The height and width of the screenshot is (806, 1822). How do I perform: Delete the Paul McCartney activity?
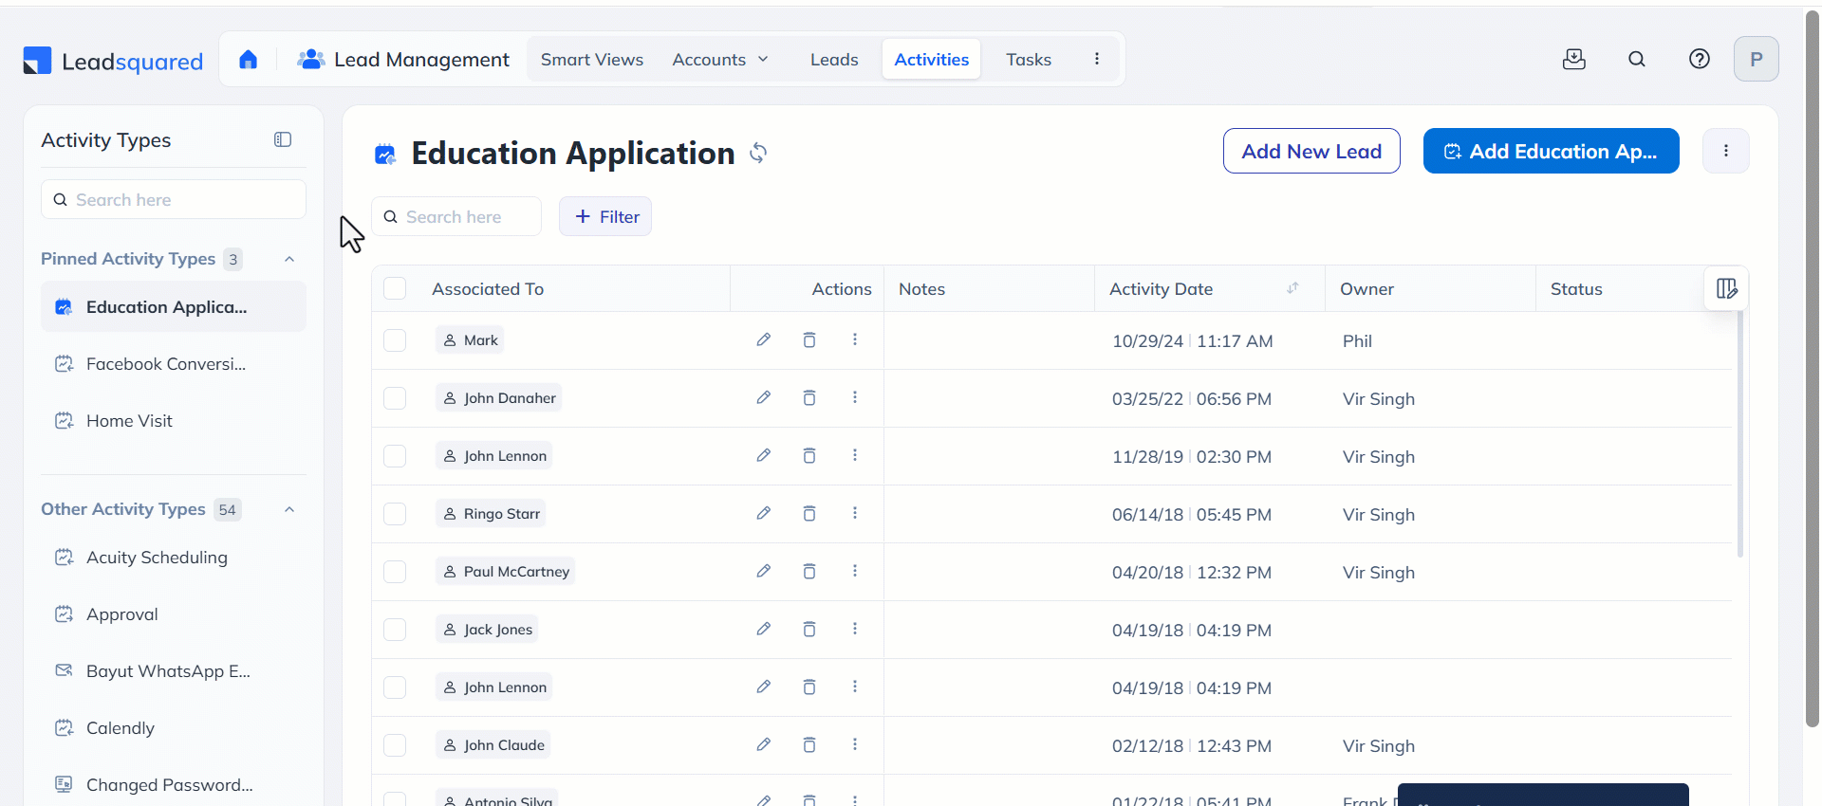(809, 571)
